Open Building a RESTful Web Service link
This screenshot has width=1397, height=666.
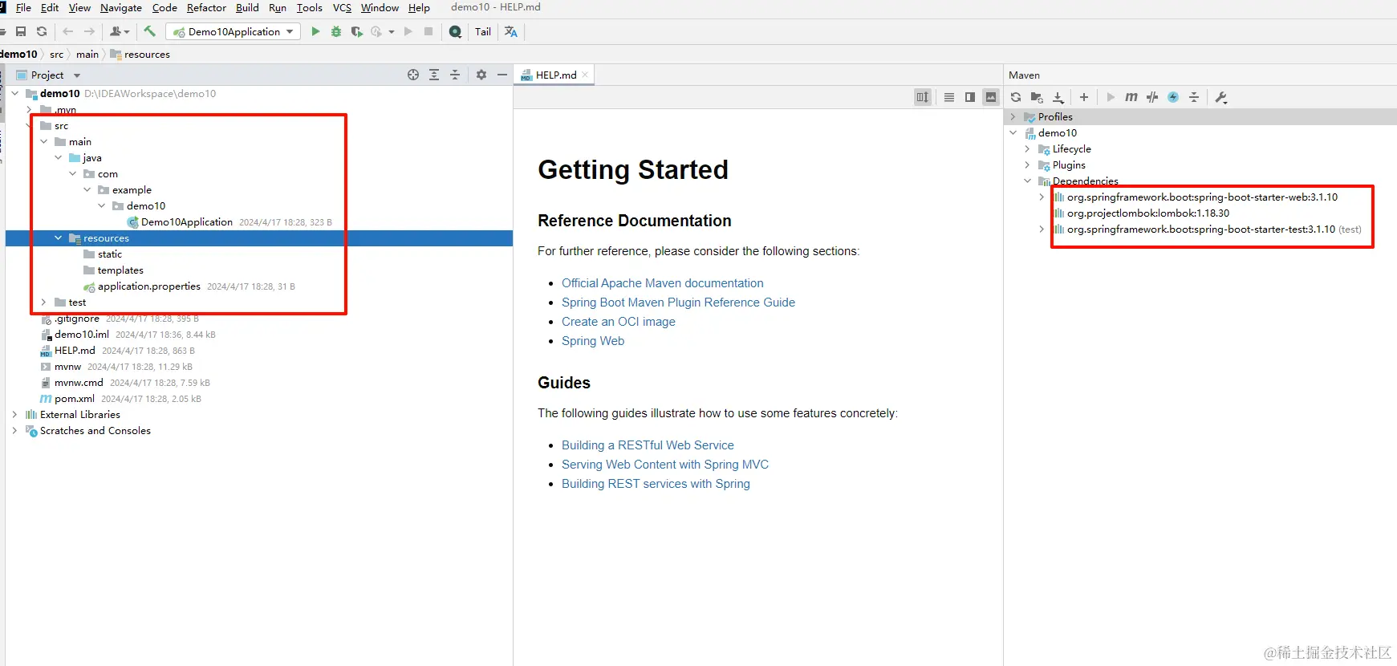click(x=648, y=445)
